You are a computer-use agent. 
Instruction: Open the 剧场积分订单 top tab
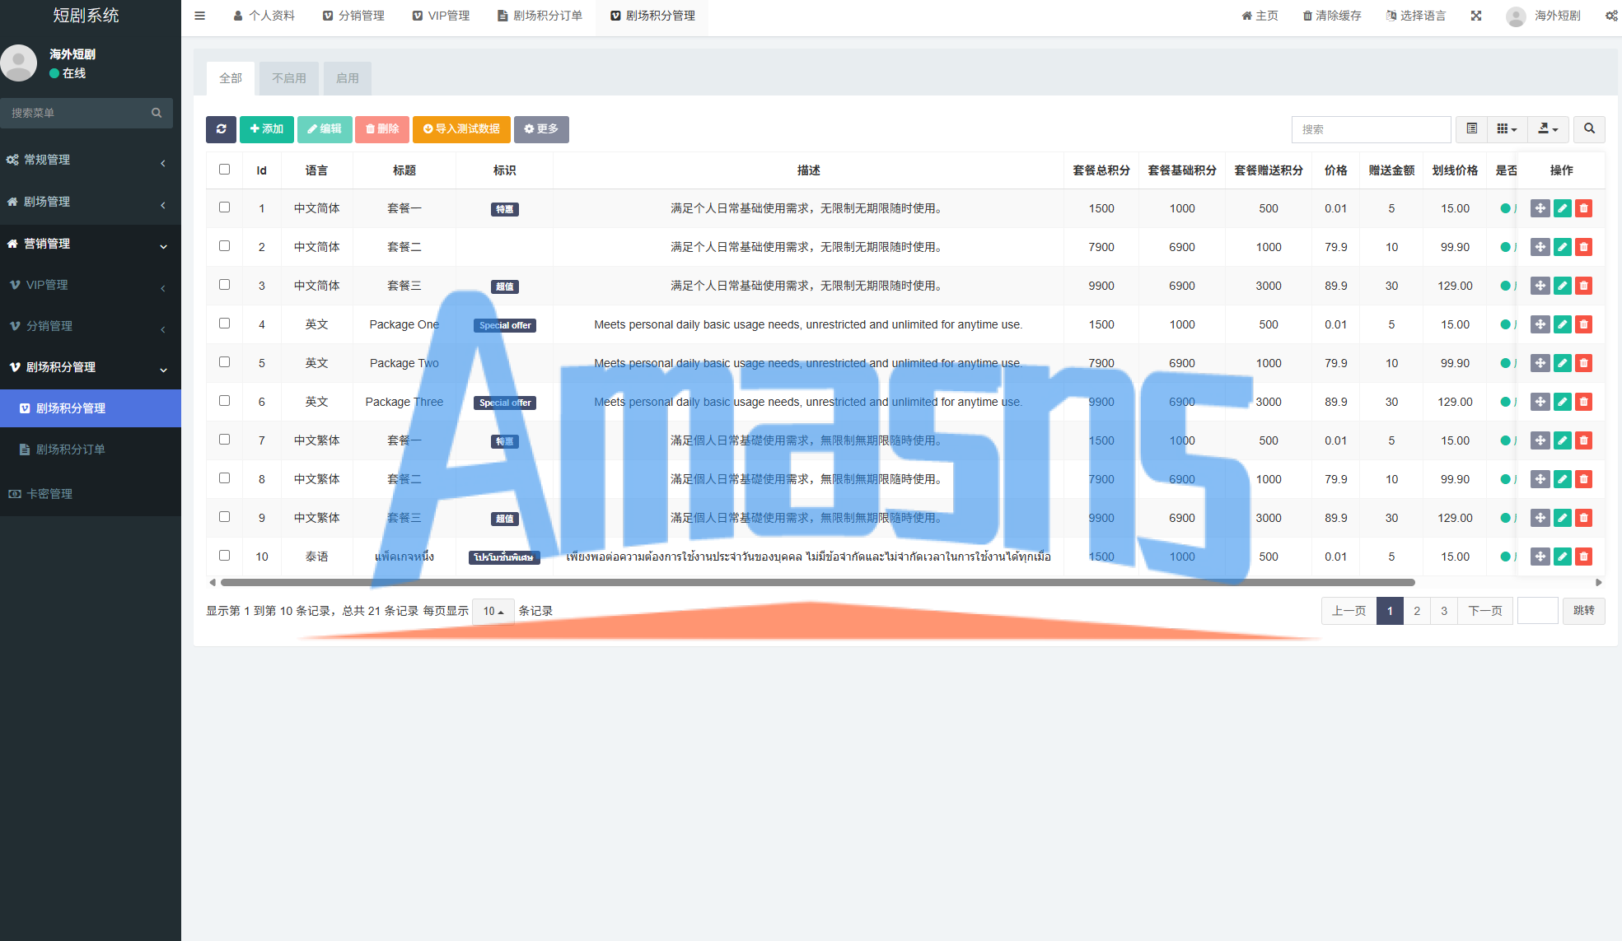(540, 16)
